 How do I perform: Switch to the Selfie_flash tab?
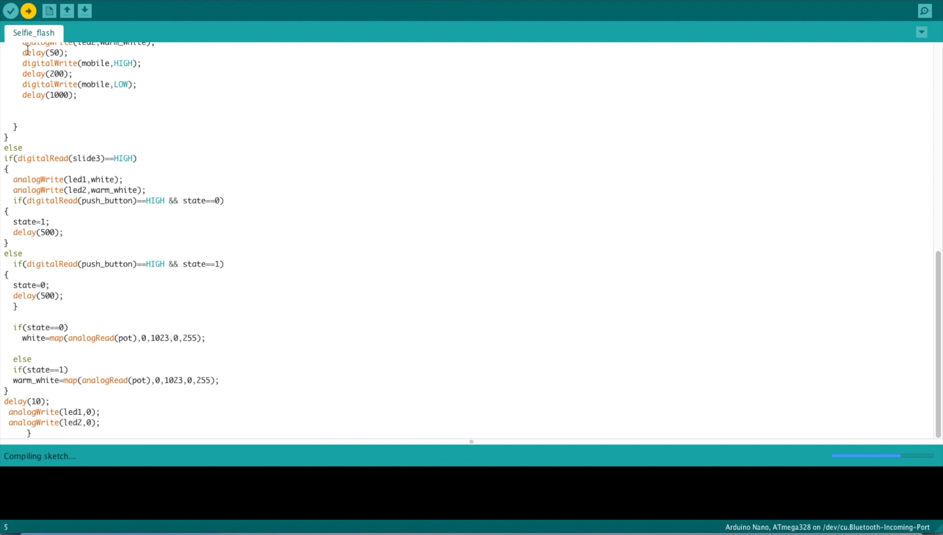pos(33,33)
